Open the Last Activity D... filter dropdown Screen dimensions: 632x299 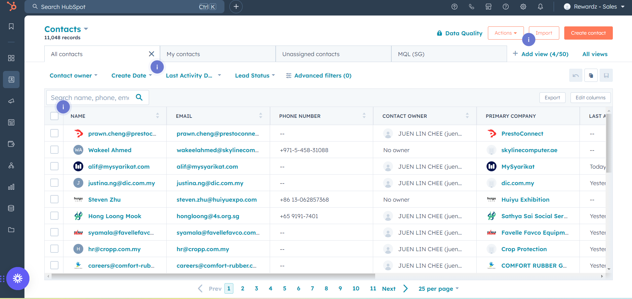(193, 76)
